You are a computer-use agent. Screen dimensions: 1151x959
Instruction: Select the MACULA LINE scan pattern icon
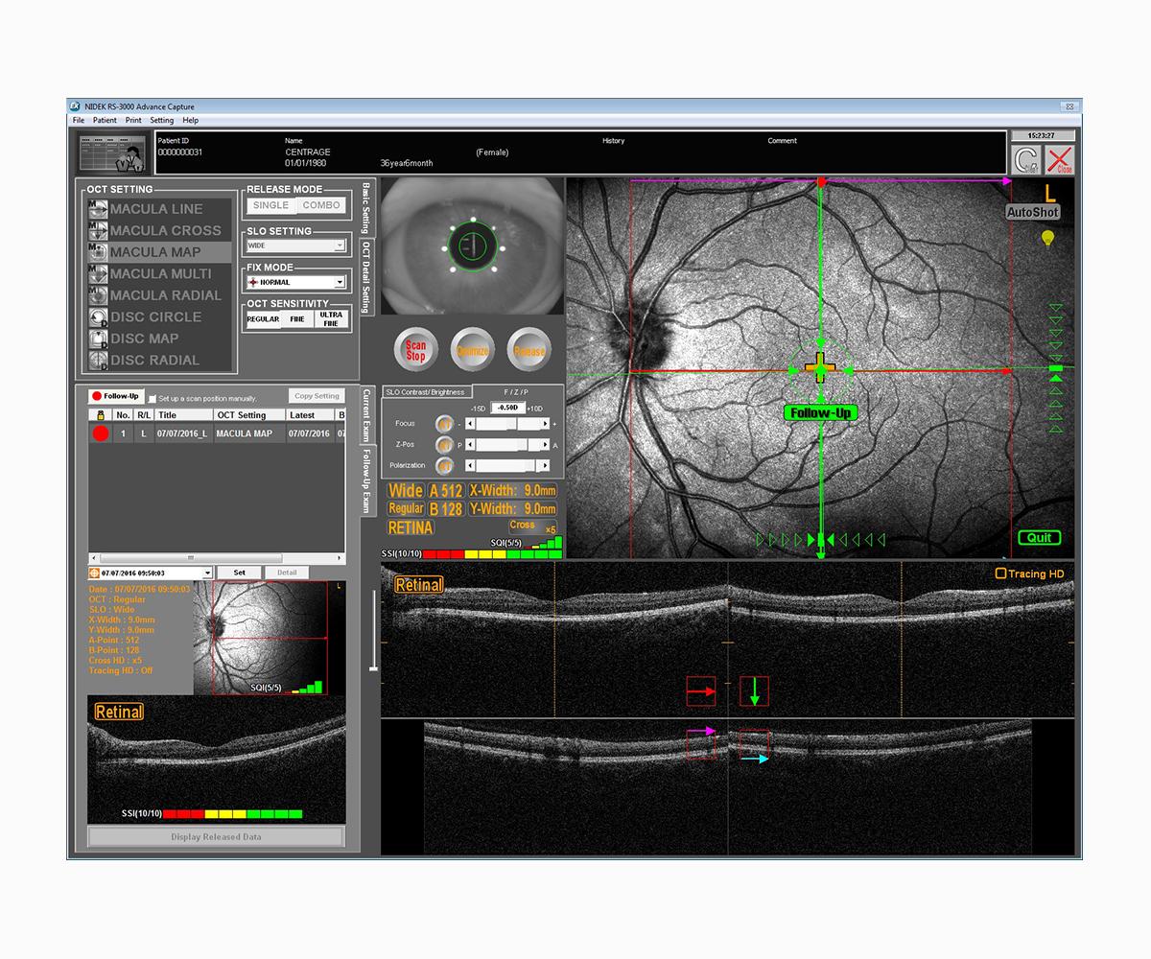(97, 208)
